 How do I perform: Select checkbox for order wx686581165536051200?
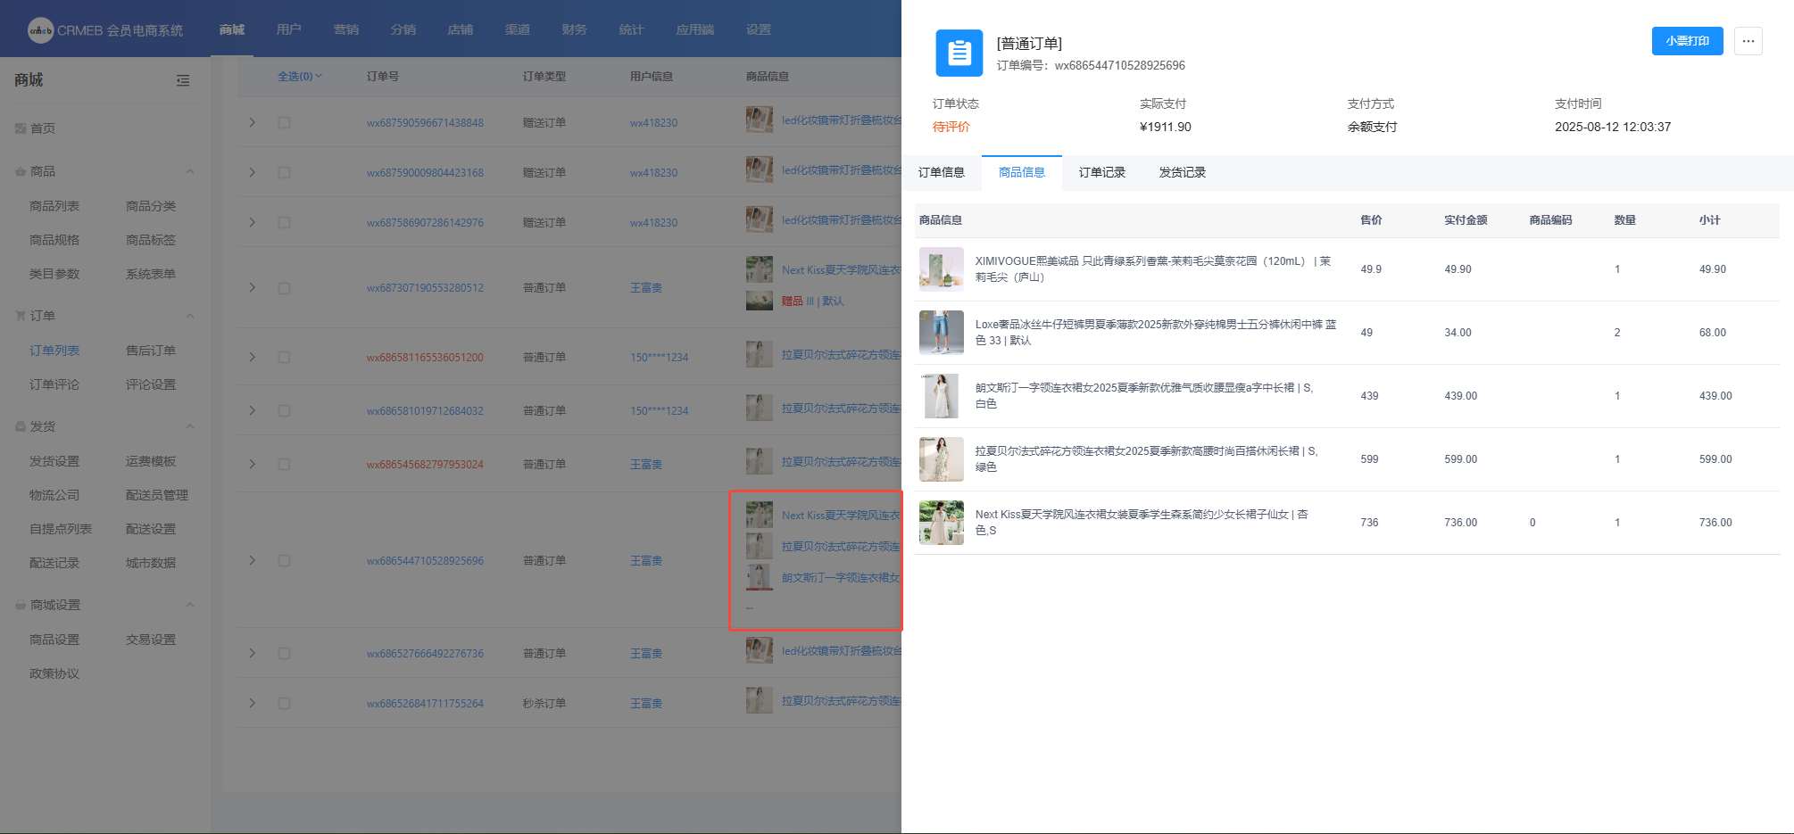pos(284,357)
